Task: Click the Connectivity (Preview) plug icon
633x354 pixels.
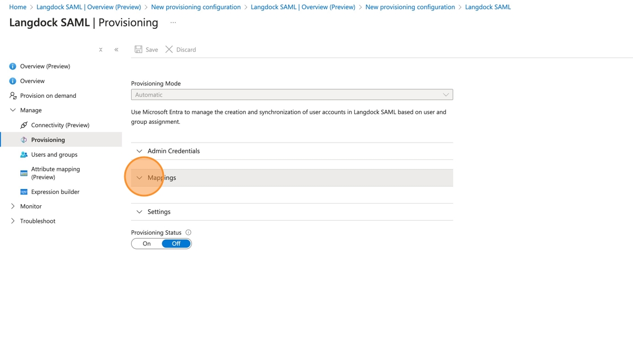Action: coord(24,126)
